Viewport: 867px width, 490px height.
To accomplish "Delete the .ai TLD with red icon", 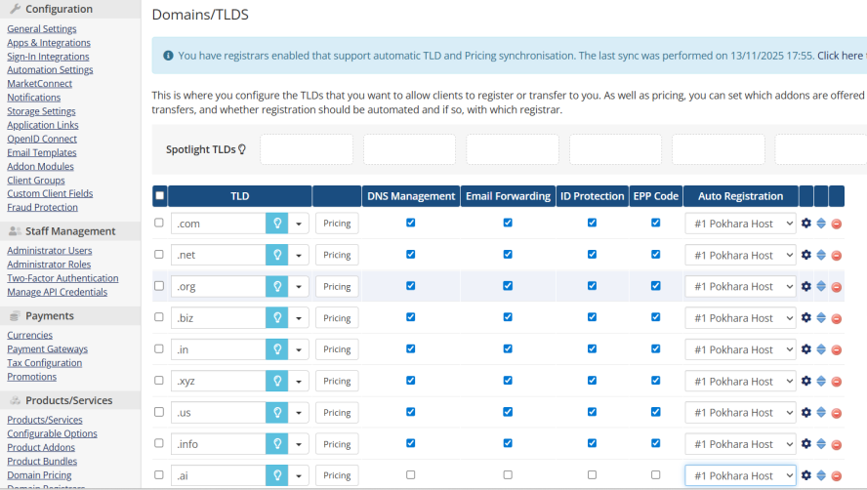I will (x=837, y=475).
